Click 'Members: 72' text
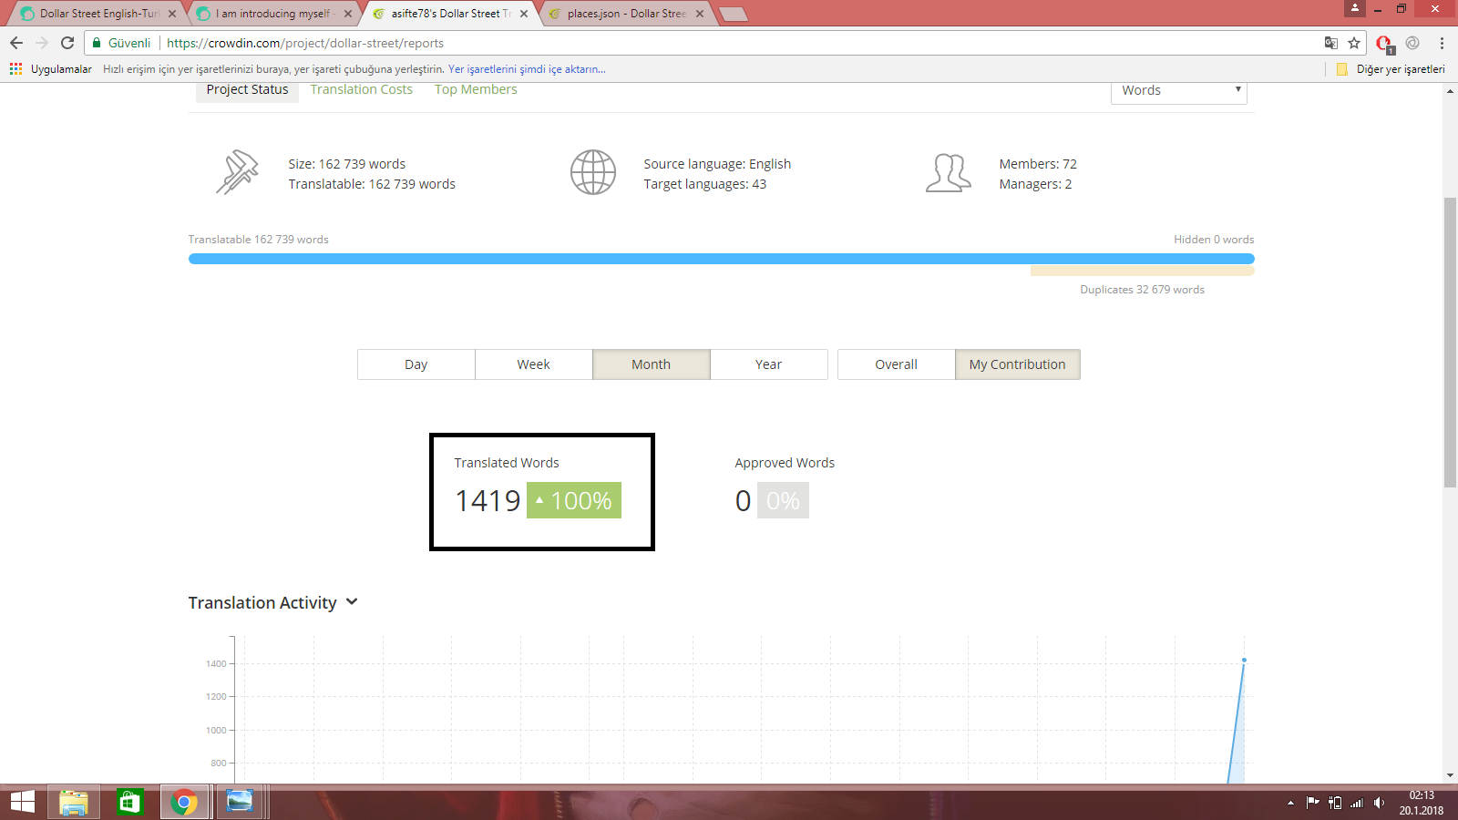Image resolution: width=1458 pixels, height=820 pixels. (x=1038, y=164)
